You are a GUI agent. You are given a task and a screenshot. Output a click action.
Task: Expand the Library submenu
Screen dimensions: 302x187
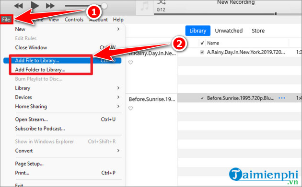62,88
